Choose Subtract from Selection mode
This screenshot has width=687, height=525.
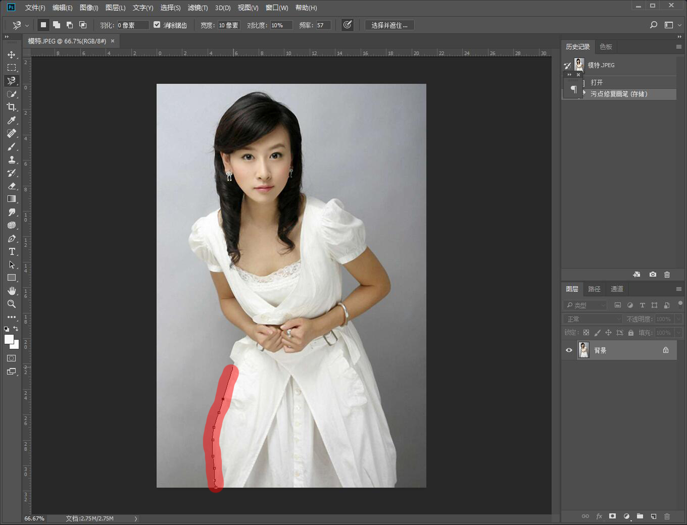click(x=70, y=25)
